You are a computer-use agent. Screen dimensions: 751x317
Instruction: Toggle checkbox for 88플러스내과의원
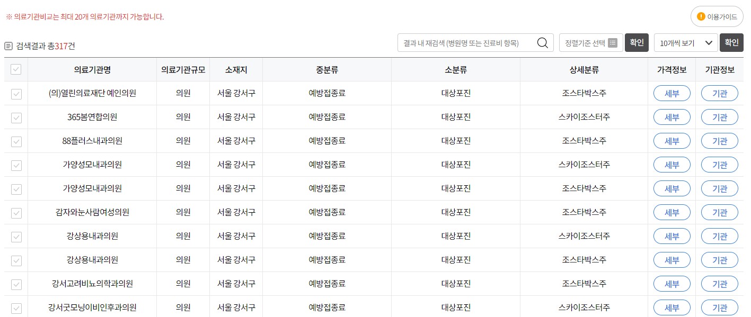coord(16,141)
